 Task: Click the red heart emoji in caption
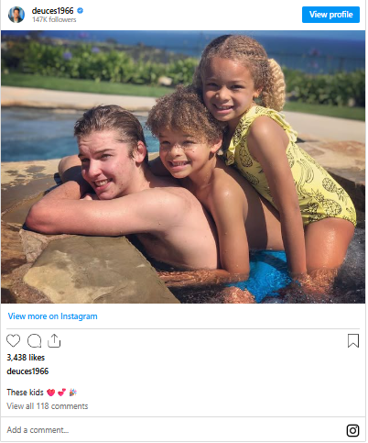51,393
